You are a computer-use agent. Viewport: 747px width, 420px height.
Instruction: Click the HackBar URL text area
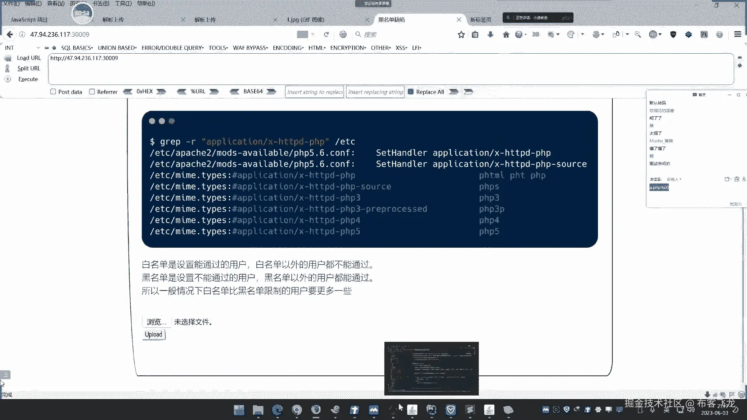389,69
